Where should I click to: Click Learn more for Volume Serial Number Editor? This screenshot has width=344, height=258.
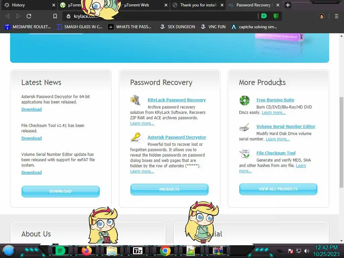tap(278, 139)
